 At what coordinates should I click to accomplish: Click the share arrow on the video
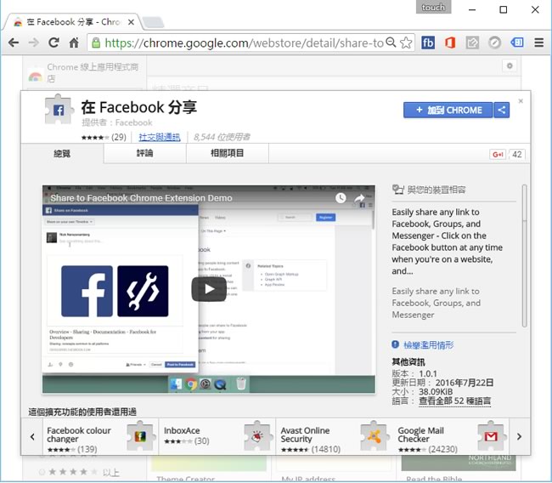(359, 198)
